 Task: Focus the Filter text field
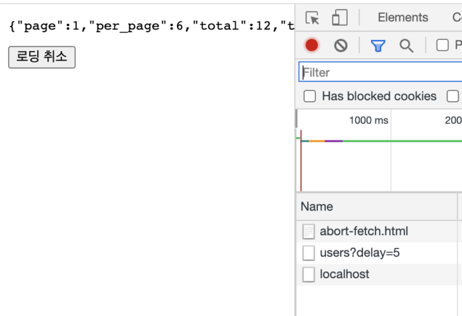pos(379,73)
